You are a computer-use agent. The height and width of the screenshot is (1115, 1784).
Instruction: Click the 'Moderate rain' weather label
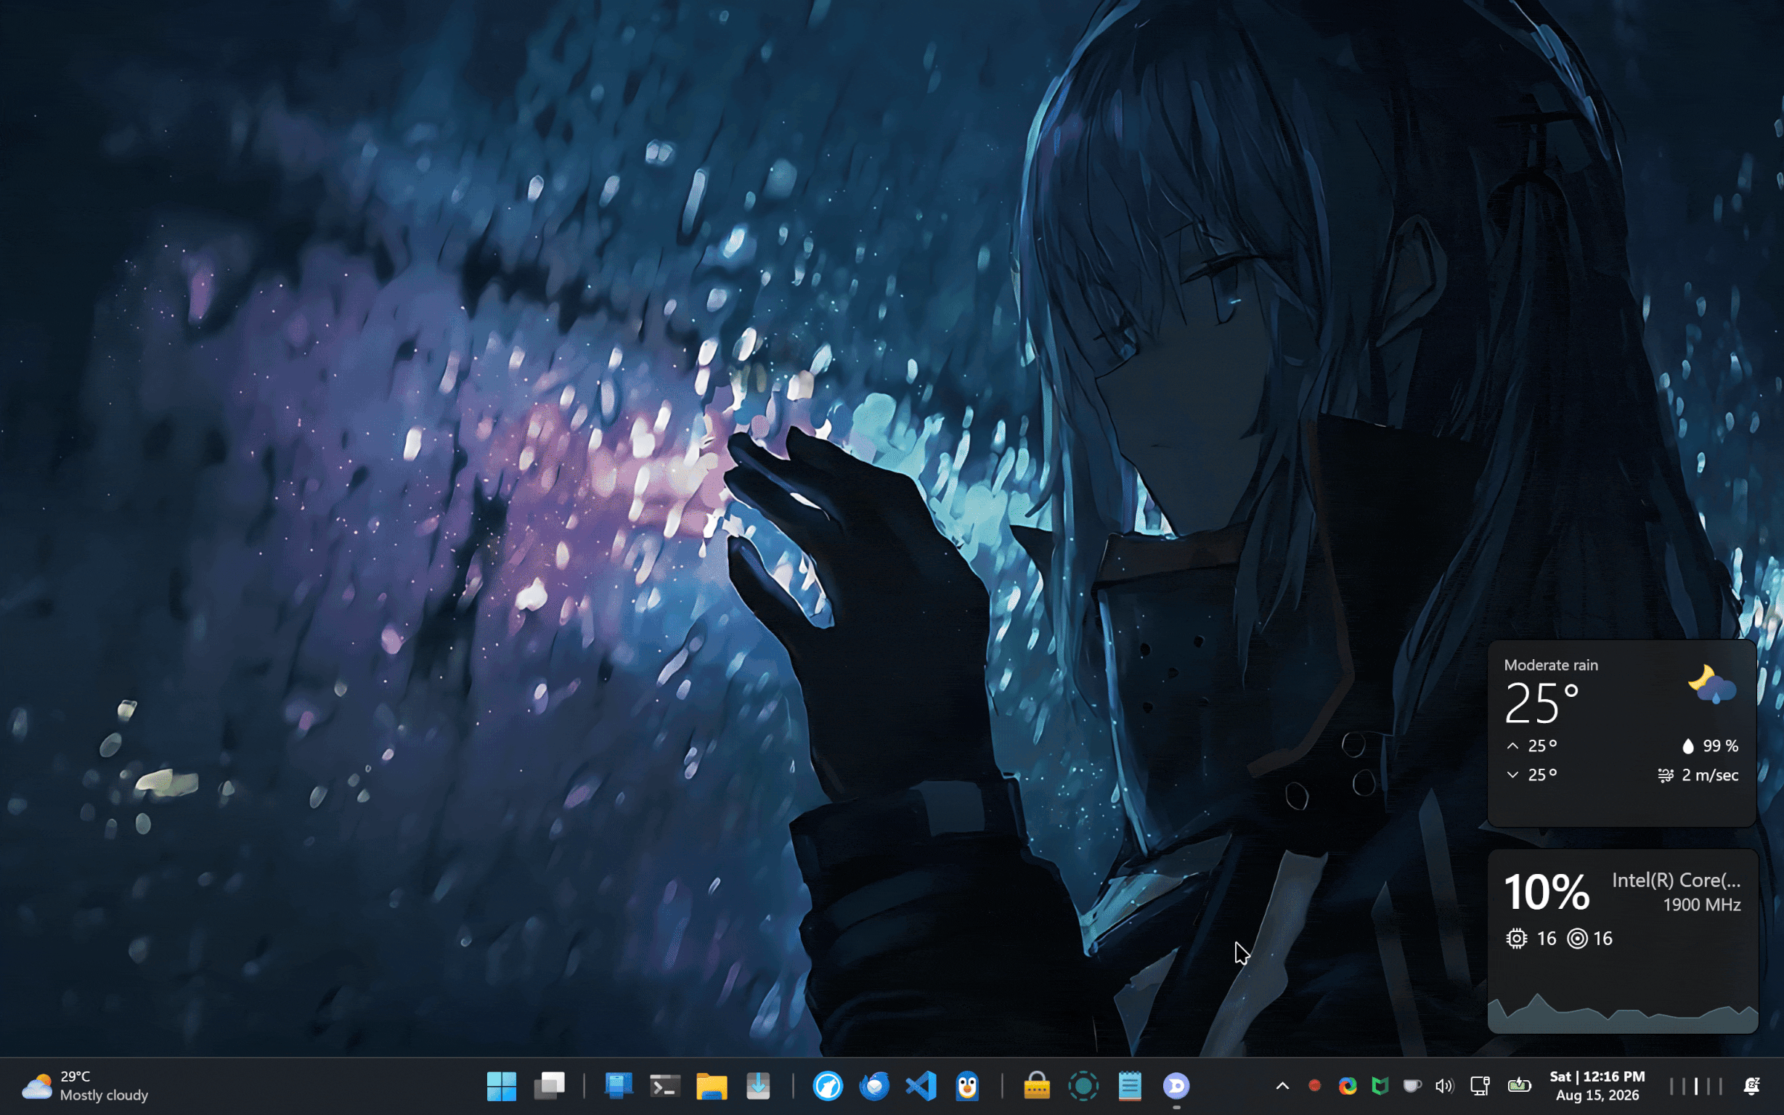pos(1551,665)
